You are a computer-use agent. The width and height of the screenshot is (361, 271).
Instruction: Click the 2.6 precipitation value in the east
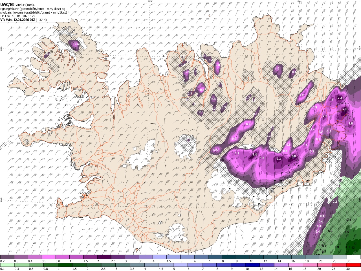[345, 109]
